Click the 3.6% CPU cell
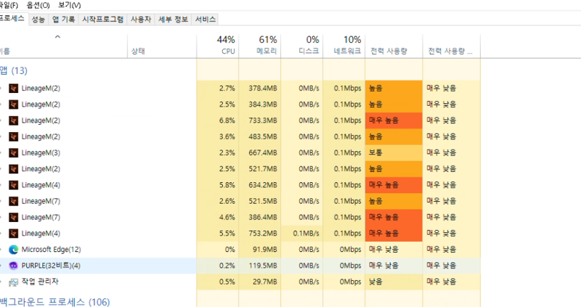This screenshot has width=581, height=307. 217,136
